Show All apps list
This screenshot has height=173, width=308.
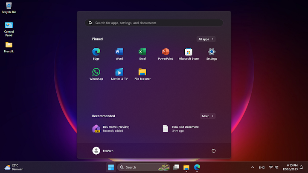[206, 39]
